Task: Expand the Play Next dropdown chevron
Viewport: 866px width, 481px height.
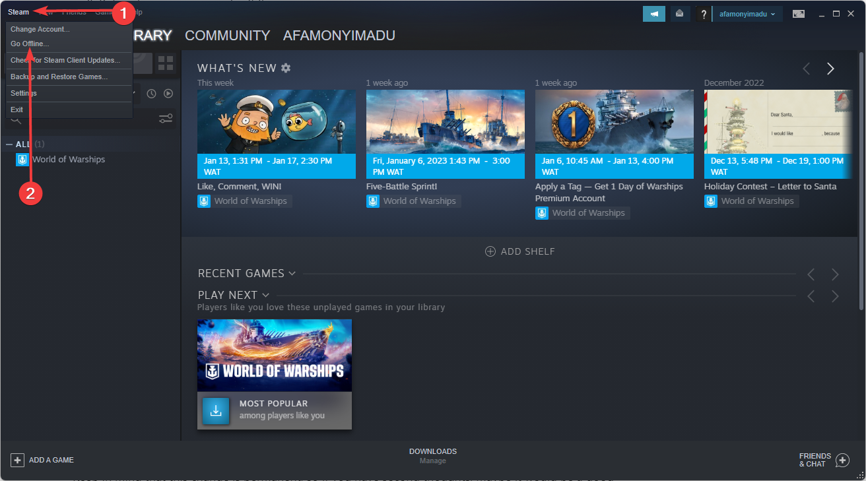Action: [265, 295]
